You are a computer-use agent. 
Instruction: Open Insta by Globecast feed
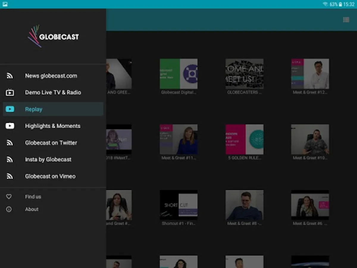53,160
